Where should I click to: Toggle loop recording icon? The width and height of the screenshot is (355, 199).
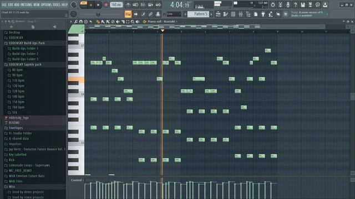158,5
